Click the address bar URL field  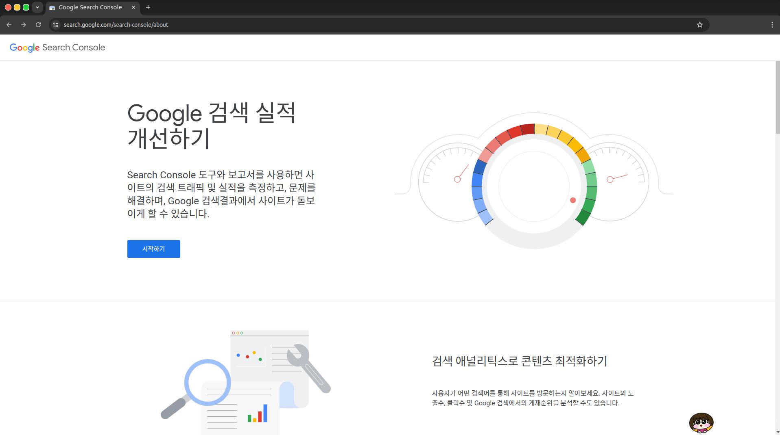(378, 25)
